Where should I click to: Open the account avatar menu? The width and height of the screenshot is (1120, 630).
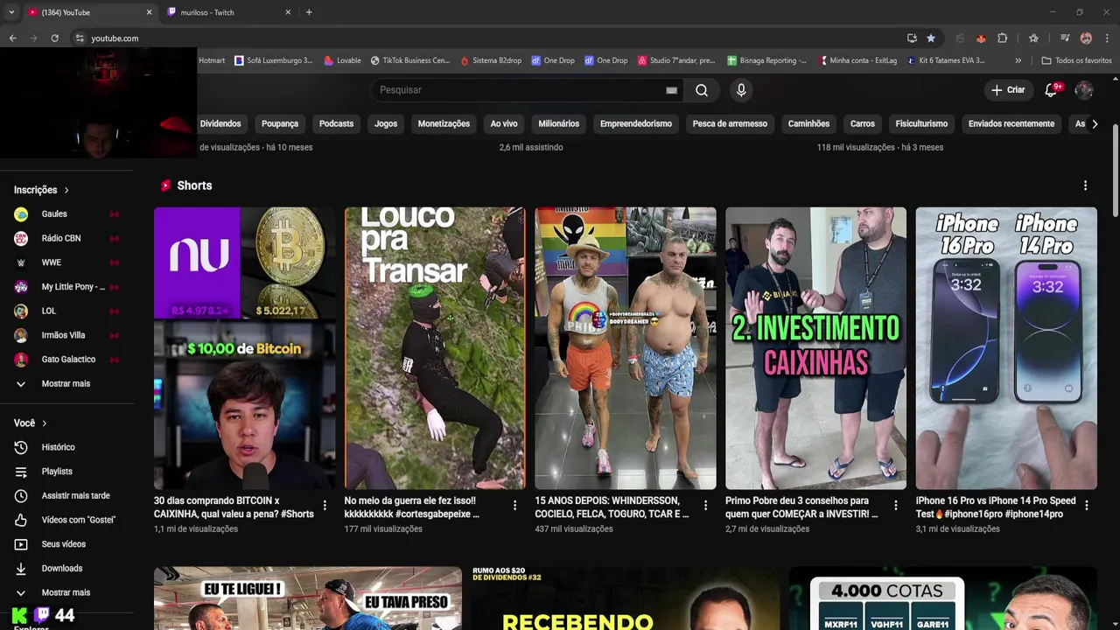pyautogui.click(x=1084, y=90)
